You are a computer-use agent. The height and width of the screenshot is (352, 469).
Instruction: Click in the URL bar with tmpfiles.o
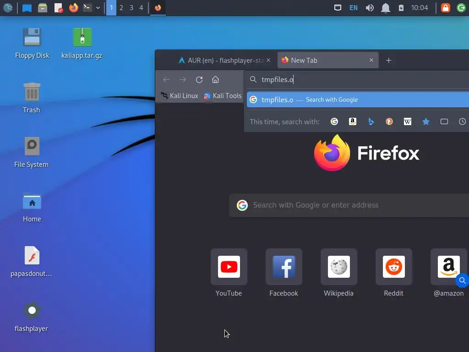(357, 80)
